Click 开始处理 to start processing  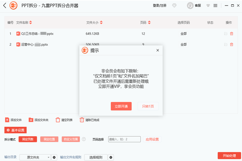pyautogui.click(x=229, y=156)
